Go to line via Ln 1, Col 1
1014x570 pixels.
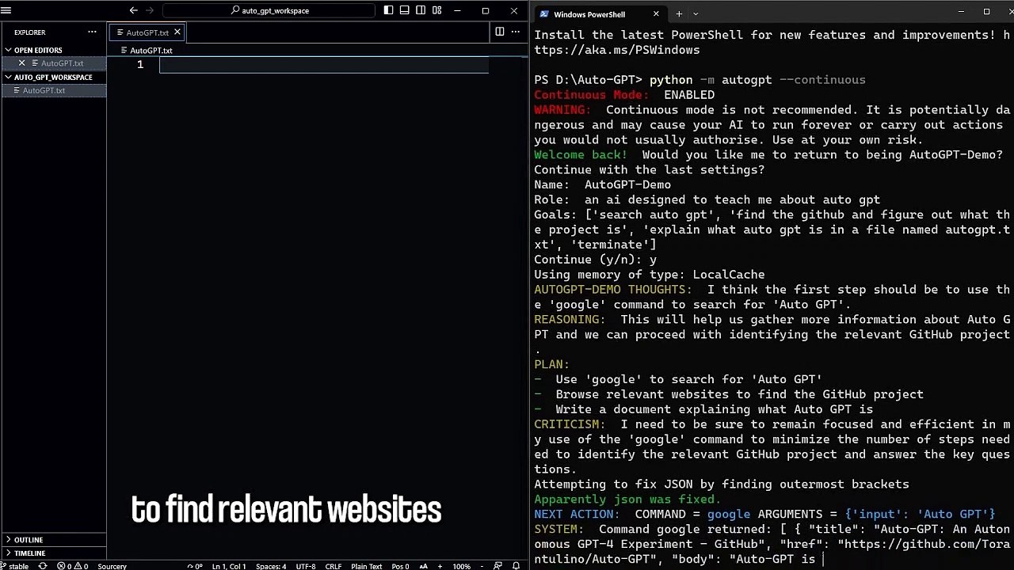coord(229,566)
